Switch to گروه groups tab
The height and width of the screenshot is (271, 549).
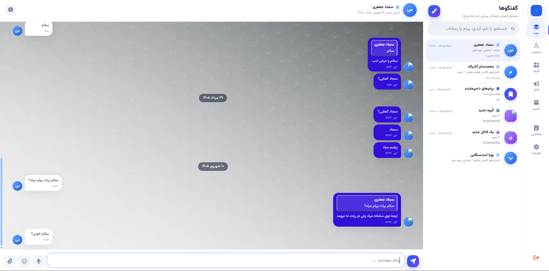coord(536,67)
